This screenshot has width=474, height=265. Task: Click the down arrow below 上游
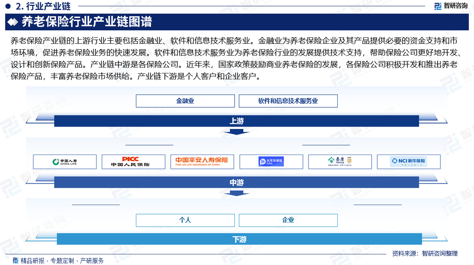[237, 131]
